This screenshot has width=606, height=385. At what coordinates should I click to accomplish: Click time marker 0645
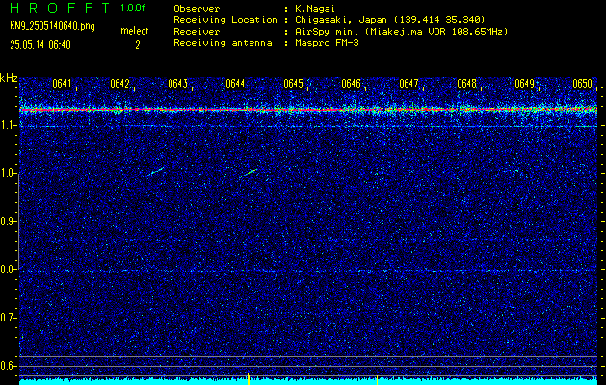[293, 84]
